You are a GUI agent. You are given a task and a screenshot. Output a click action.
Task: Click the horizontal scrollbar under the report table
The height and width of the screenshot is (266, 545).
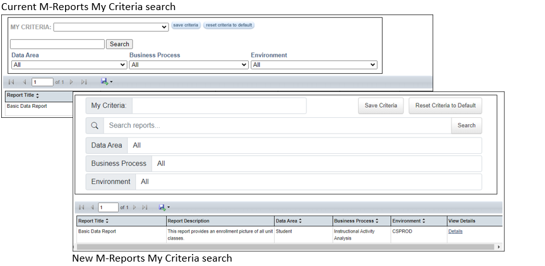pyautogui.click(x=284, y=247)
